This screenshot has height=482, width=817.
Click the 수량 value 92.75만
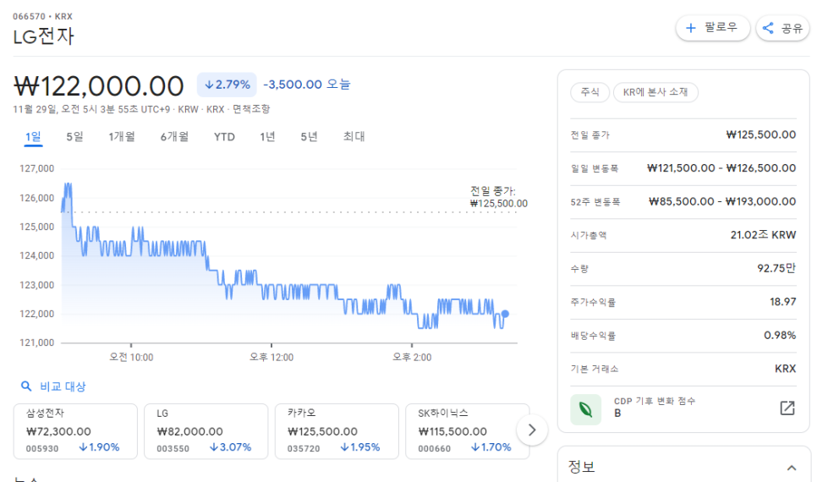click(x=776, y=268)
